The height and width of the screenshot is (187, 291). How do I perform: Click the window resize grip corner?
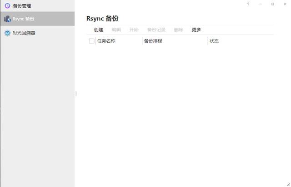pyautogui.click(x=289, y=184)
